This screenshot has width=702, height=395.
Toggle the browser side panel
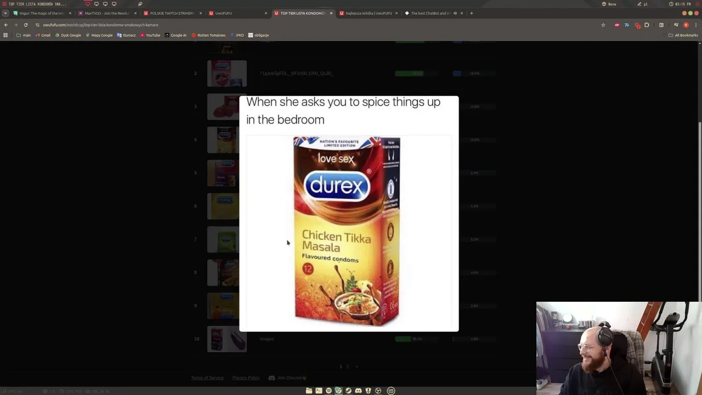tap(661, 25)
